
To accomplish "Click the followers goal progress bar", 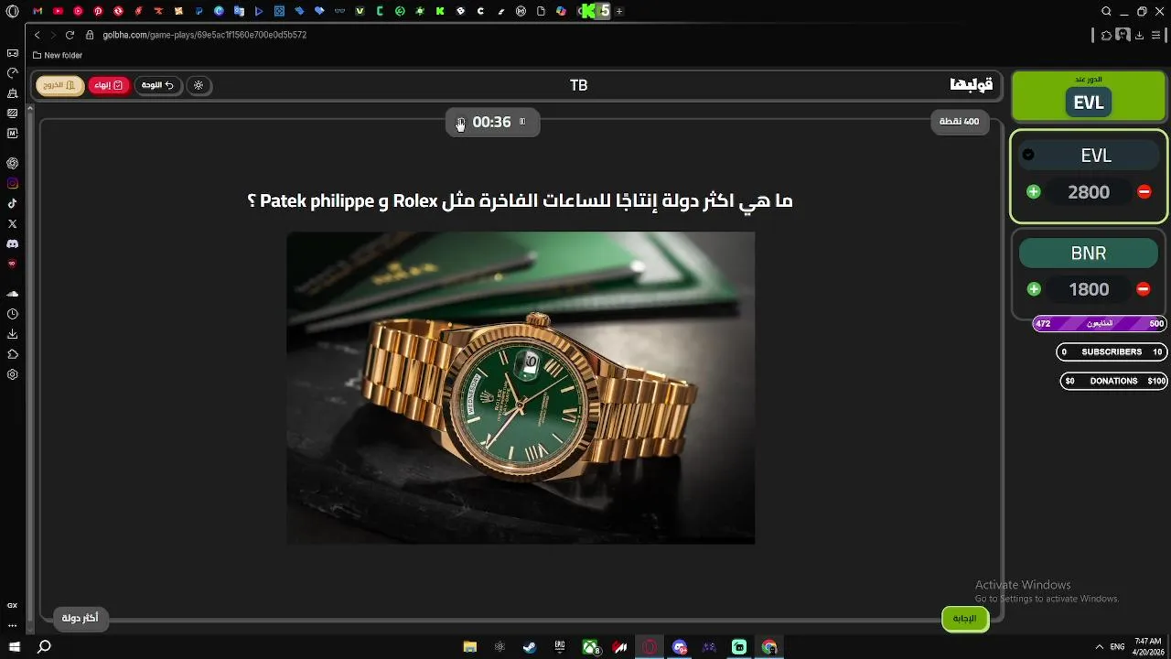I will tap(1100, 323).
